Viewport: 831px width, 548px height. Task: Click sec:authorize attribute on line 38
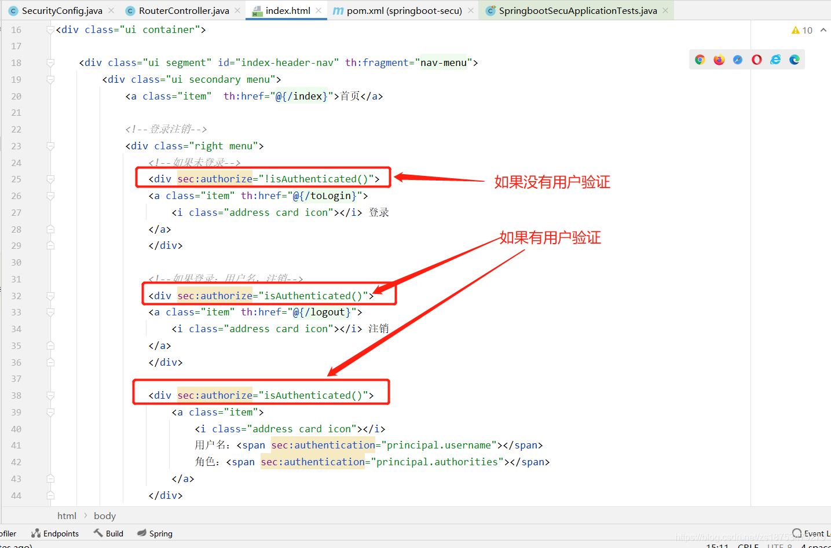tap(215, 396)
